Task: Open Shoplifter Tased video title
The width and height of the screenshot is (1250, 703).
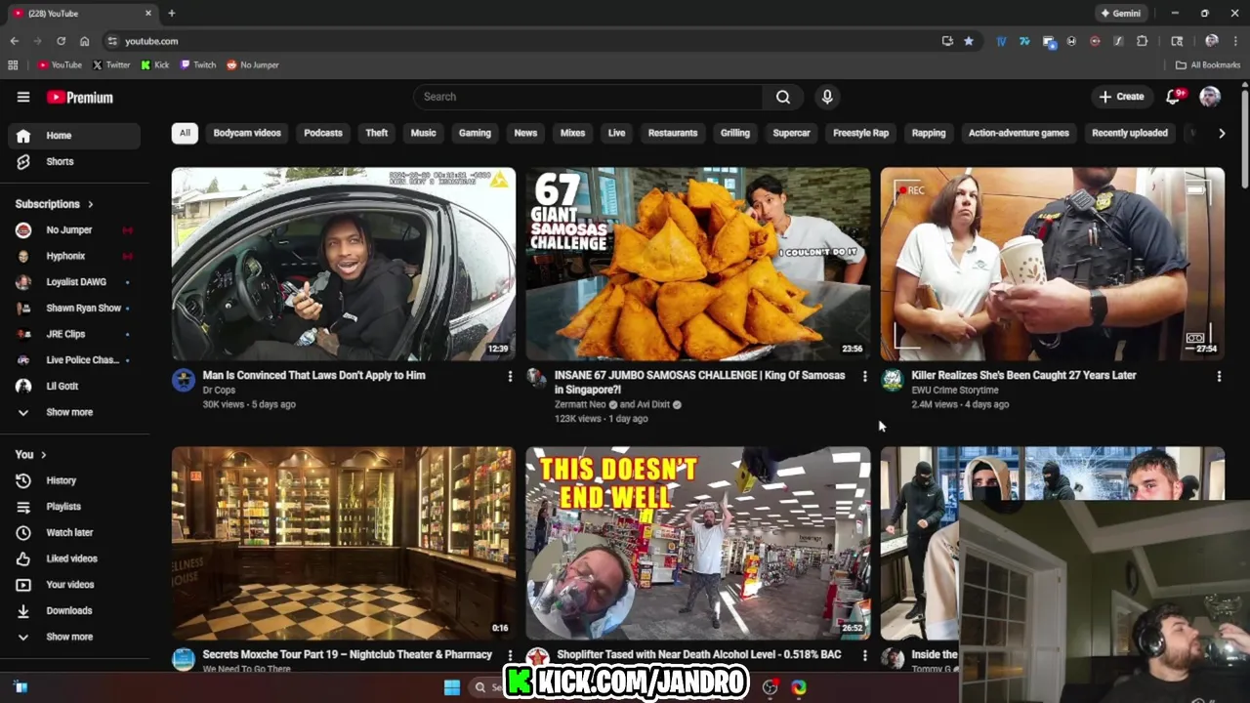Action: click(x=699, y=654)
